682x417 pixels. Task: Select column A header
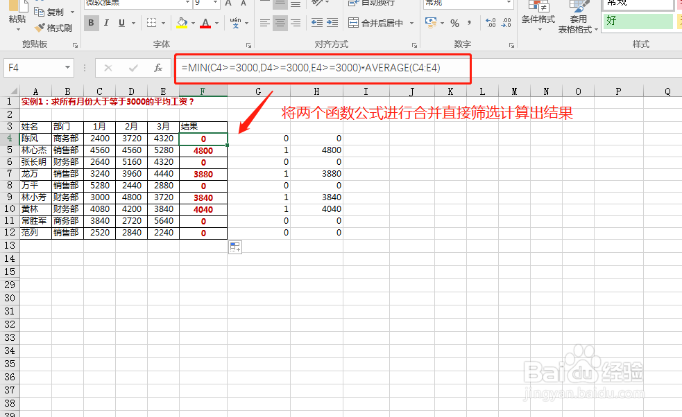35,91
